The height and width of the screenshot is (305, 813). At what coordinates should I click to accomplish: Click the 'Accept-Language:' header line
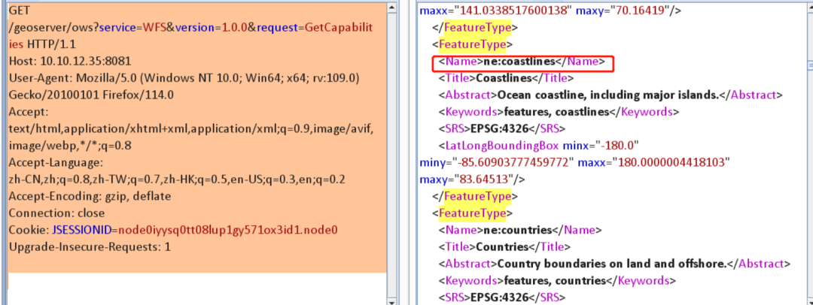click(56, 162)
